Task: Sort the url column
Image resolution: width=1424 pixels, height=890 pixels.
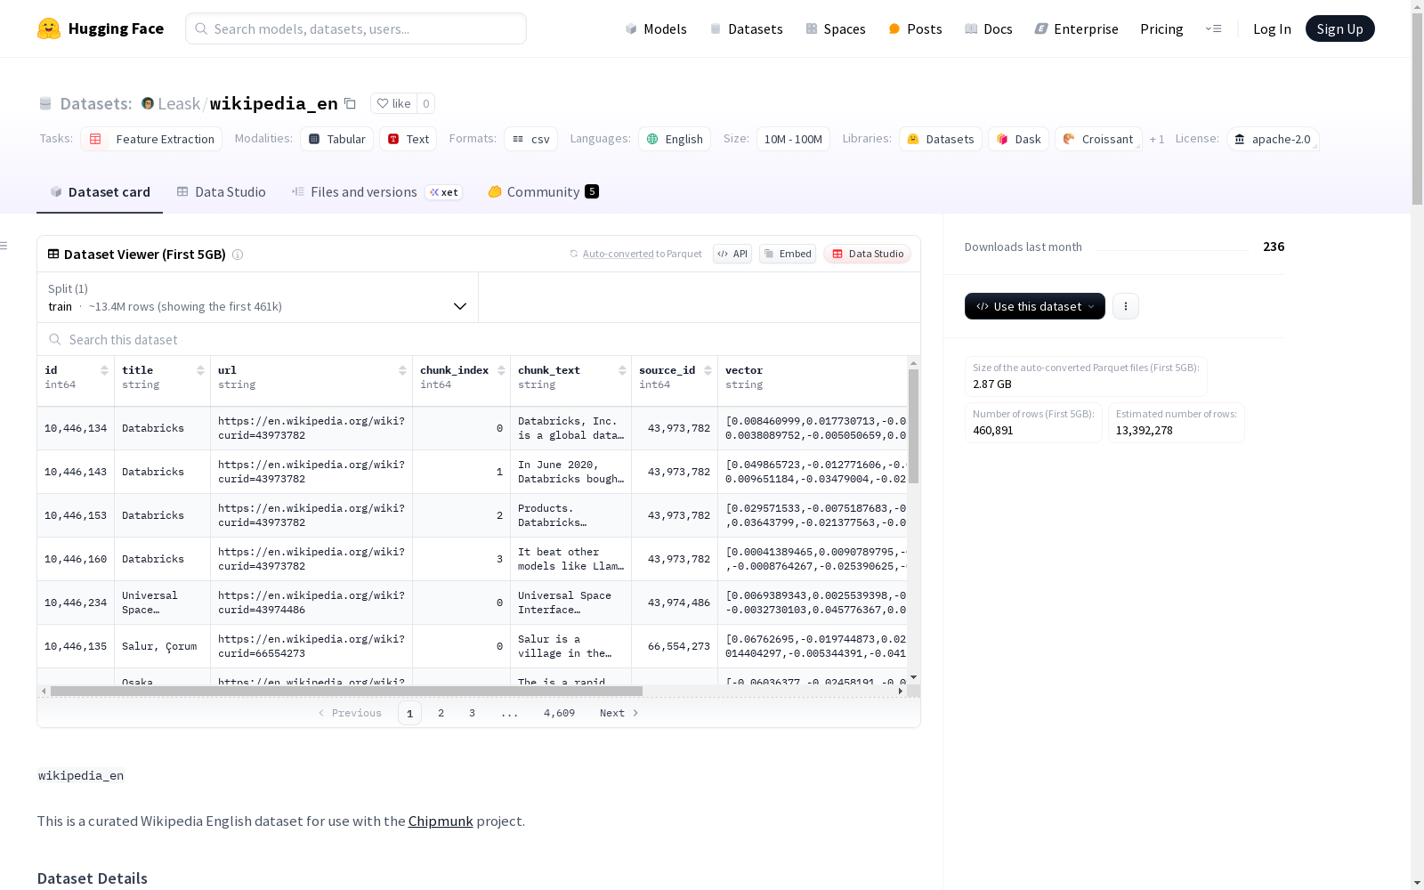Action: point(402,370)
